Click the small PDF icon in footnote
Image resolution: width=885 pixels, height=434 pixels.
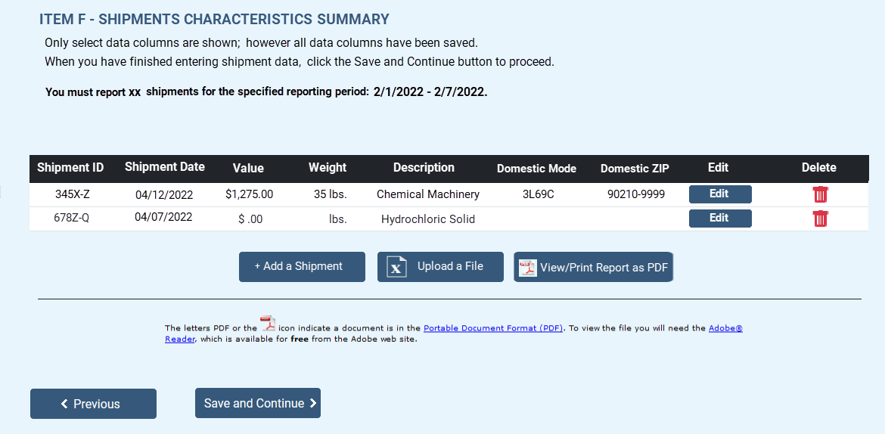coord(268,324)
